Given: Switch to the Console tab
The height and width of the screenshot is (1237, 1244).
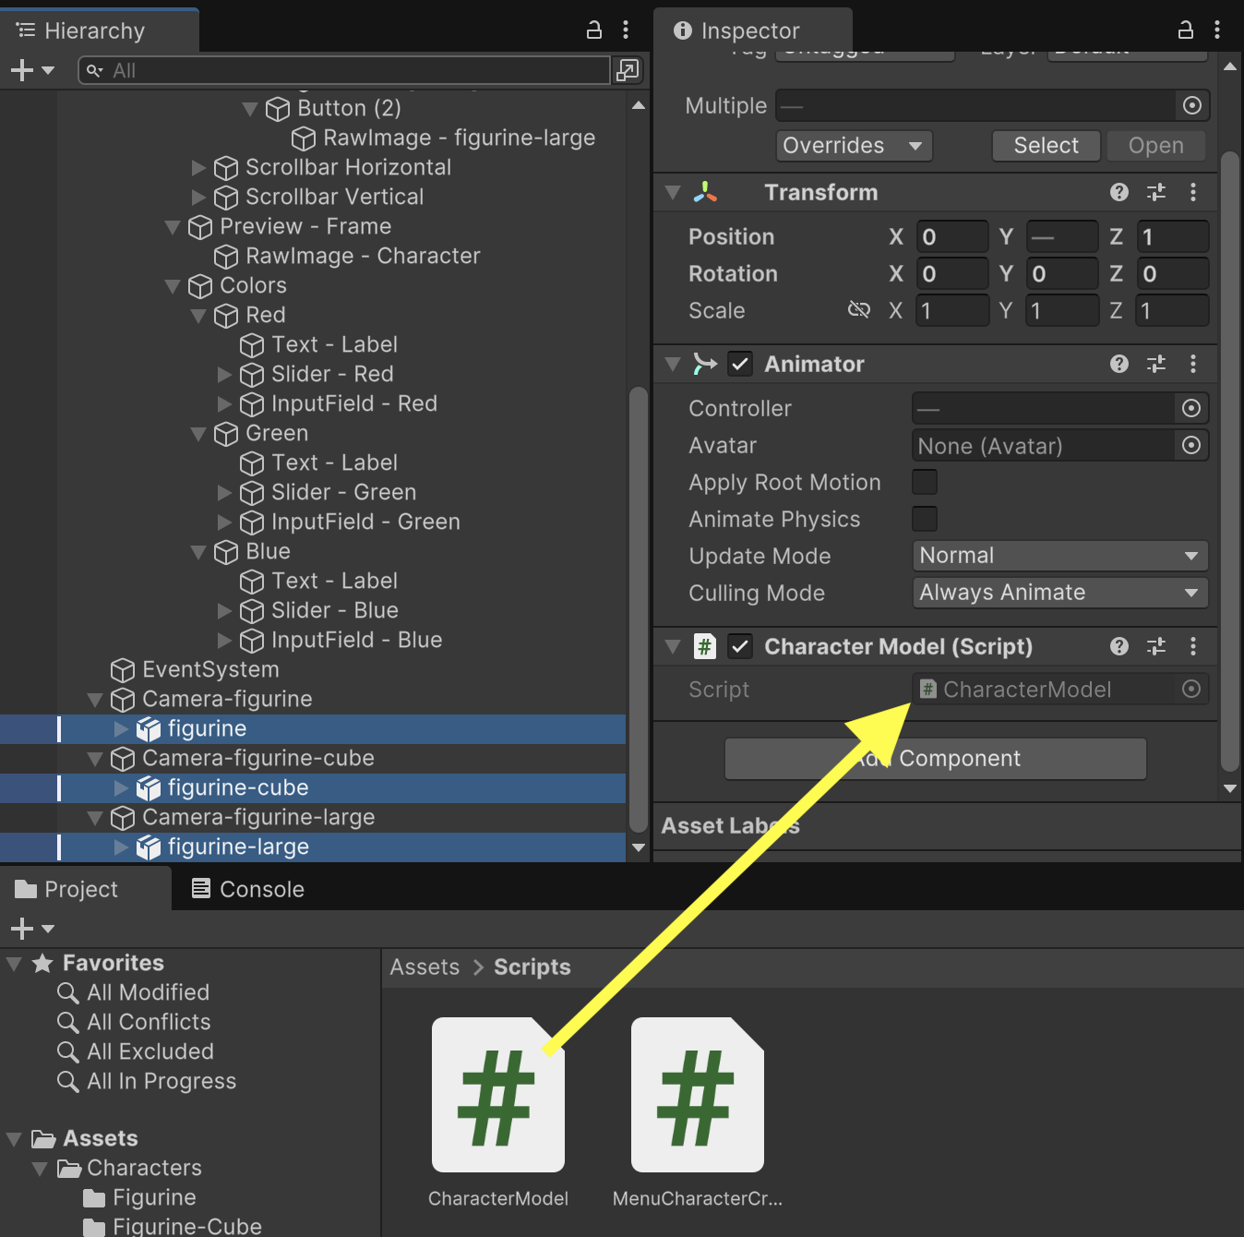Looking at the screenshot, I should [x=247, y=889].
